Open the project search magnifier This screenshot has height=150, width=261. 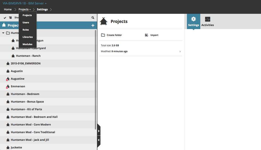[93, 18]
